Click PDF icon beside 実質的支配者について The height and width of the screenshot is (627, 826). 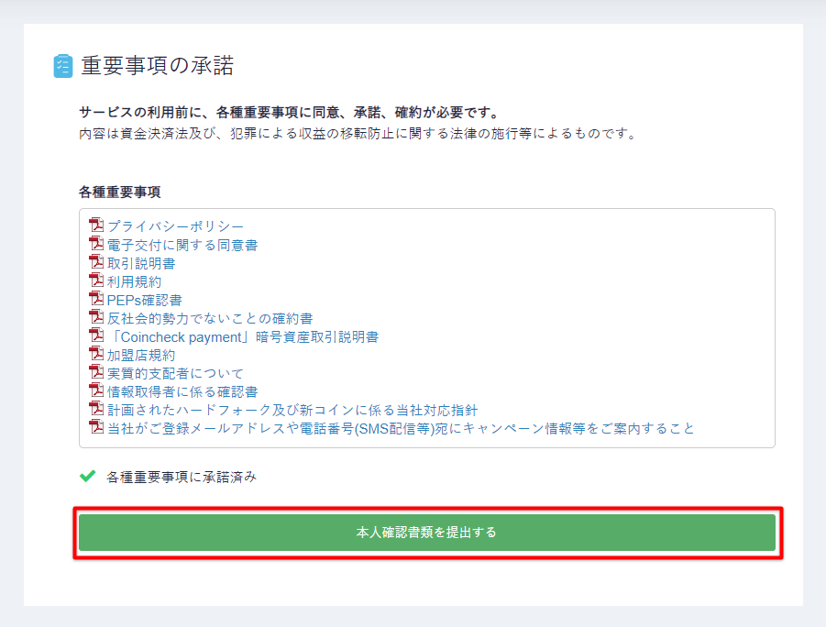[96, 372]
